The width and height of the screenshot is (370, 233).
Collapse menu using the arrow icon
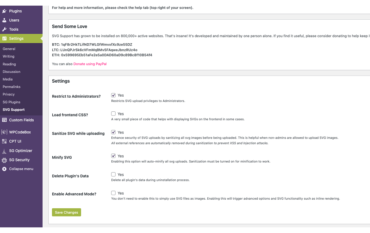point(4,169)
